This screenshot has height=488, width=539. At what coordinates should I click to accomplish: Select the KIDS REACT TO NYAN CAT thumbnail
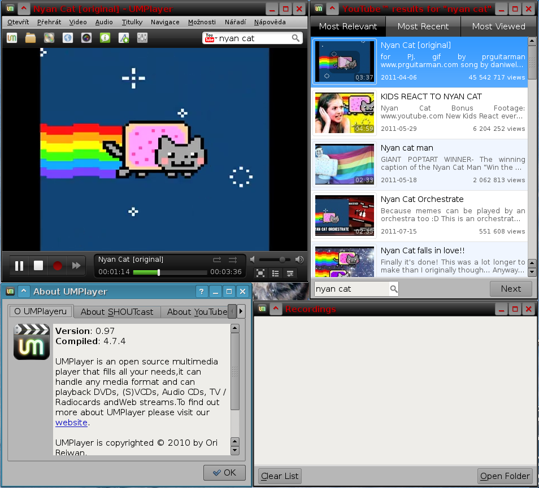point(345,113)
